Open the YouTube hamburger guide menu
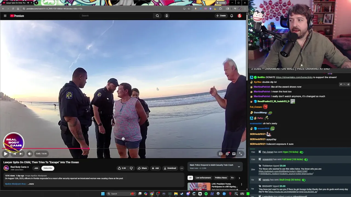The height and width of the screenshot is (197, 351). click(x=5, y=16)
